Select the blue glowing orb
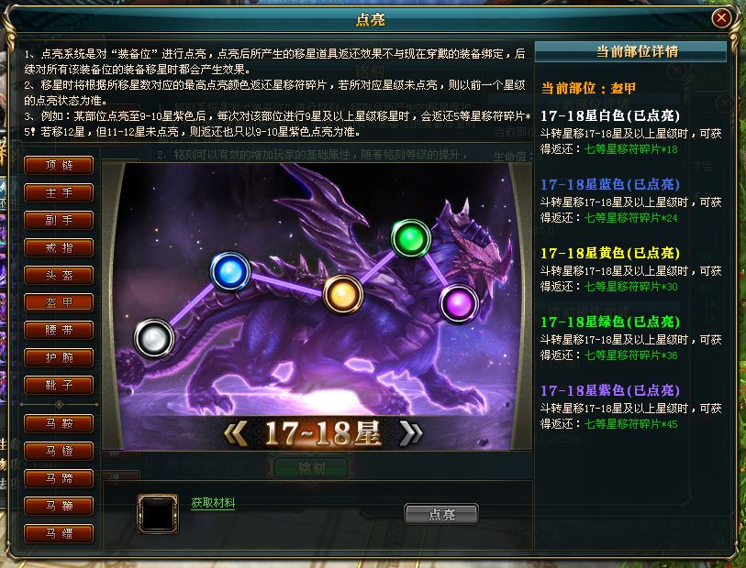Screen dimensions: 746x568 click(x=230, y=272)
